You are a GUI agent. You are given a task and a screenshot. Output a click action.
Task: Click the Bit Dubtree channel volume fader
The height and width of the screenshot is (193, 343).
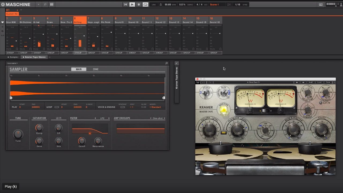point(29,38)
